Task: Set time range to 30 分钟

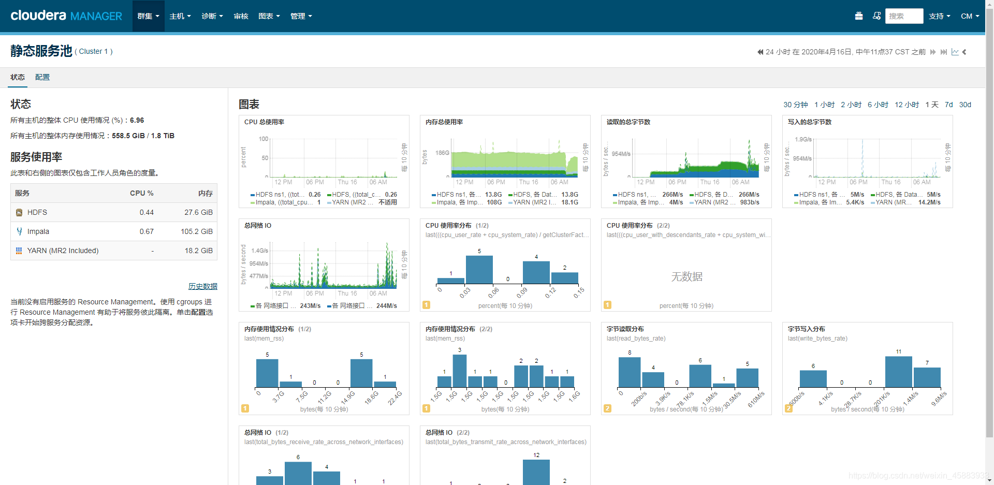Action: [x=796, y=105]
